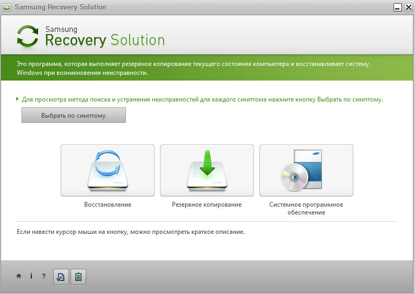Click the document checklist icon button
This screenshot has height=294, width=415.
pyautogui.click(x=61, y=277)
